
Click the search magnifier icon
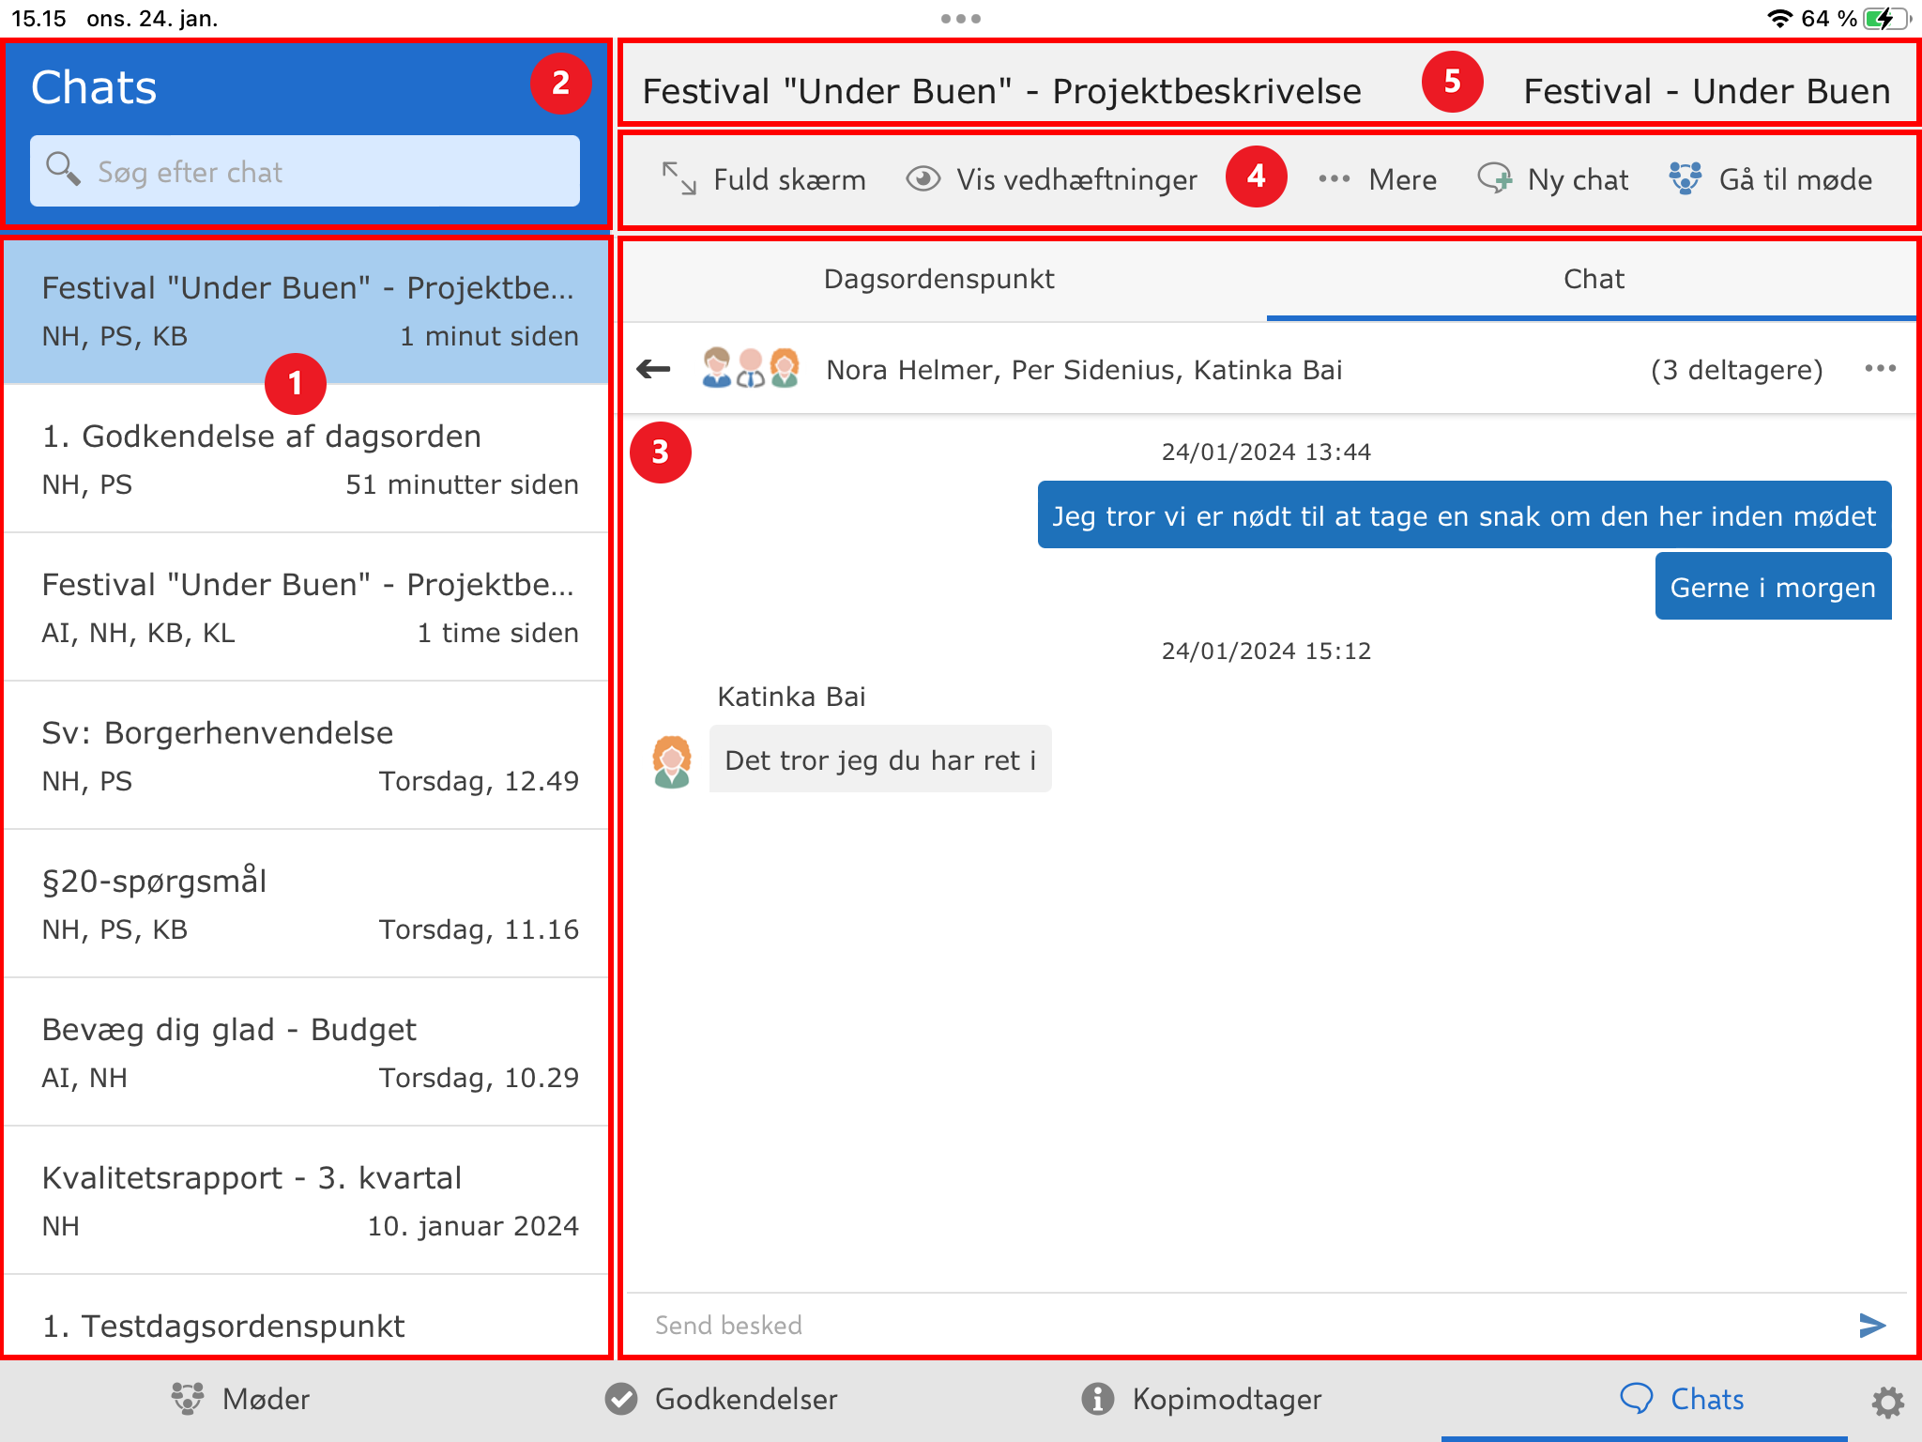pos(63,170)
